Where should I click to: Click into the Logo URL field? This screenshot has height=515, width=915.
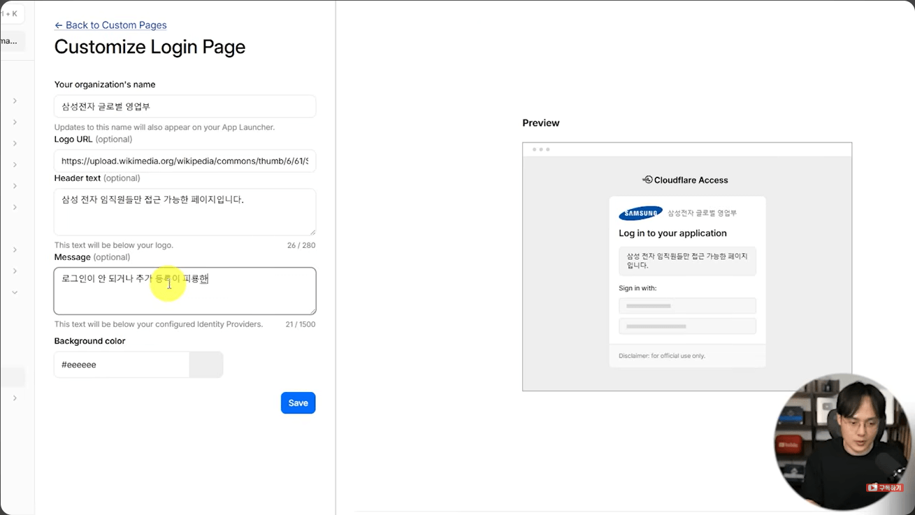[185, 161]
